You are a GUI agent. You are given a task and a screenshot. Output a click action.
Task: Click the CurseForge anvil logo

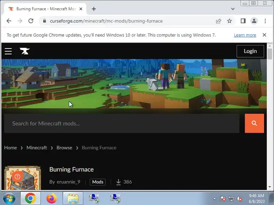click(25, 51)
